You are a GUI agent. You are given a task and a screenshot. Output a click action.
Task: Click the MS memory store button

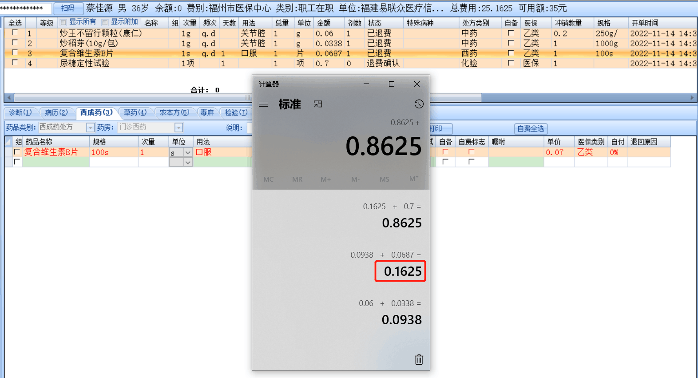(x=385, y=179)
